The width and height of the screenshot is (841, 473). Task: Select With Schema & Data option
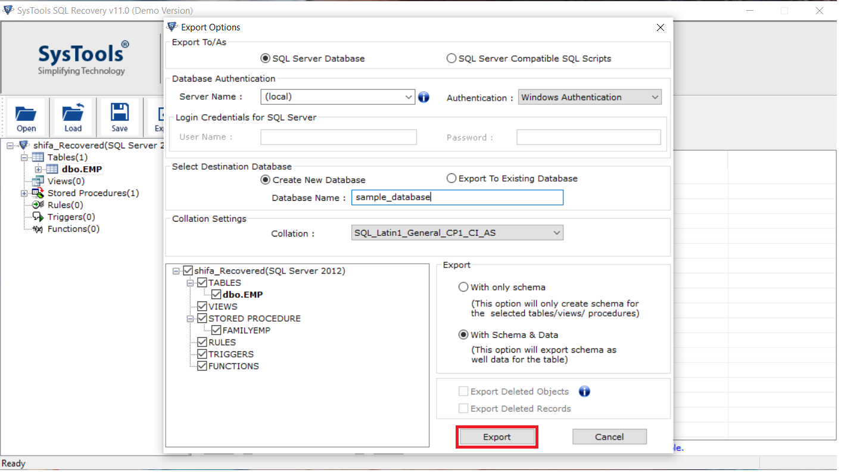[463, 335]
